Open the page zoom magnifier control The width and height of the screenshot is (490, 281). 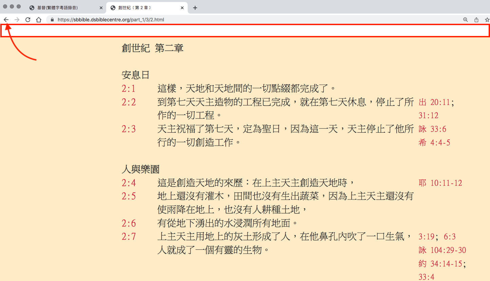[465, 19]
